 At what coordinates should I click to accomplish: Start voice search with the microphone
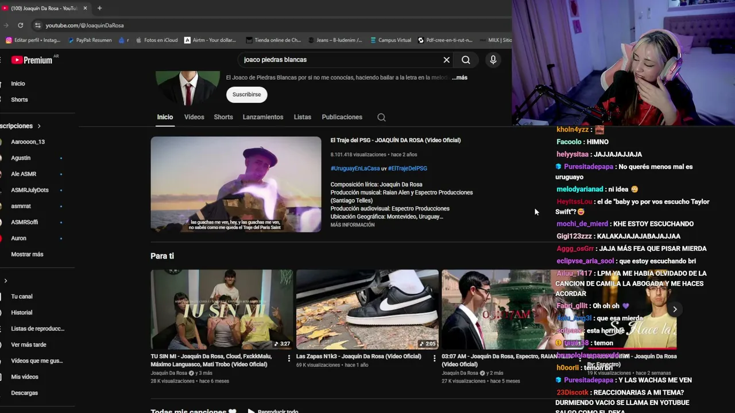coord(493,60)
